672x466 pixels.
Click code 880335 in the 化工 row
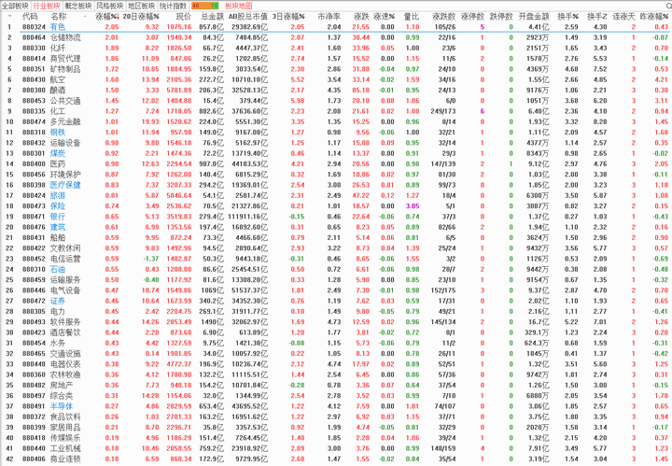(x=34, y=111)
